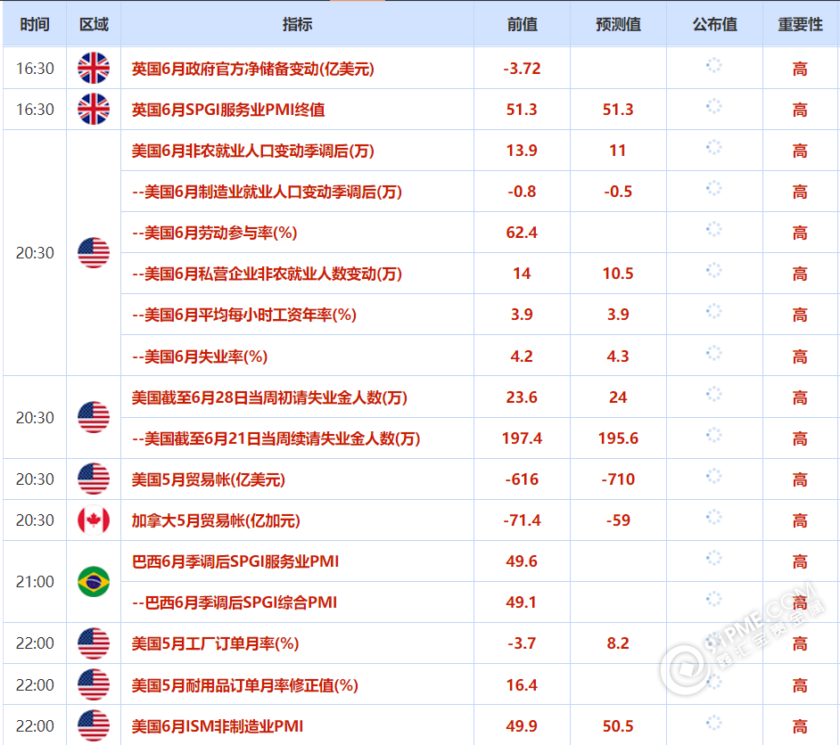Viewport: 840px width, 745px height.
Task: Click the 21:00 time cell for Brazil rows
Action: point(35,582)
